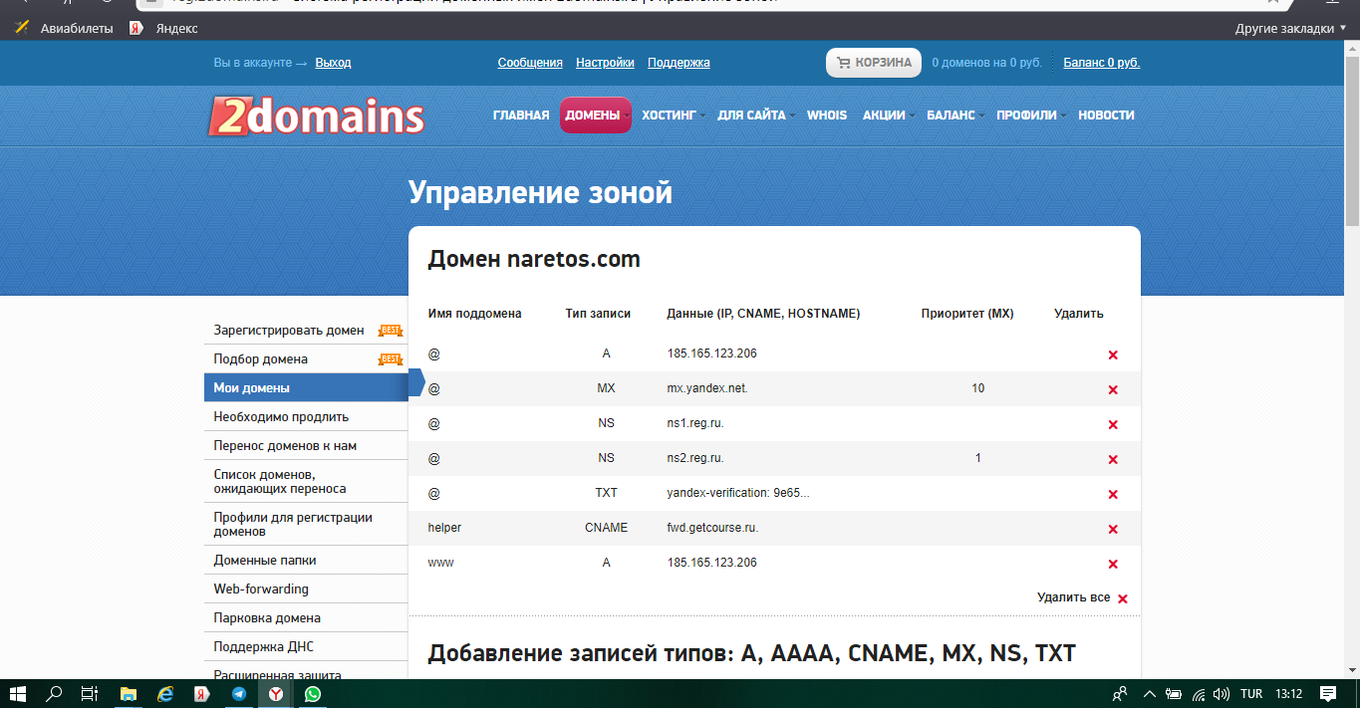1360x708 pixels.
Task: Select Необходимо продлить in the sidebar
Action: point(306,416)
